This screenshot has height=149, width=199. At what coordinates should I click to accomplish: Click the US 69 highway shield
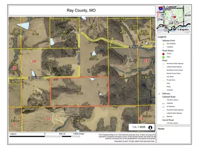click(163, 14)
